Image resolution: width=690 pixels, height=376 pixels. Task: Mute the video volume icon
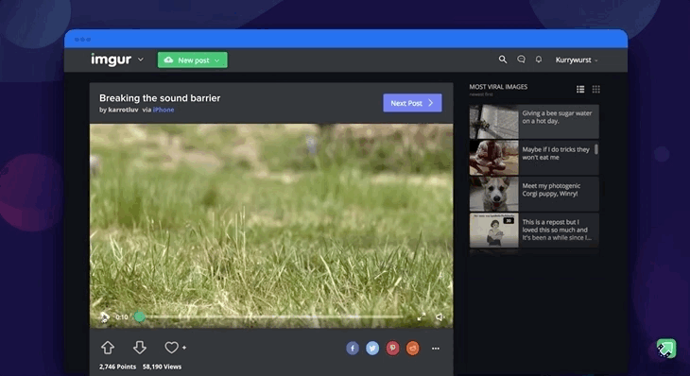440,317
